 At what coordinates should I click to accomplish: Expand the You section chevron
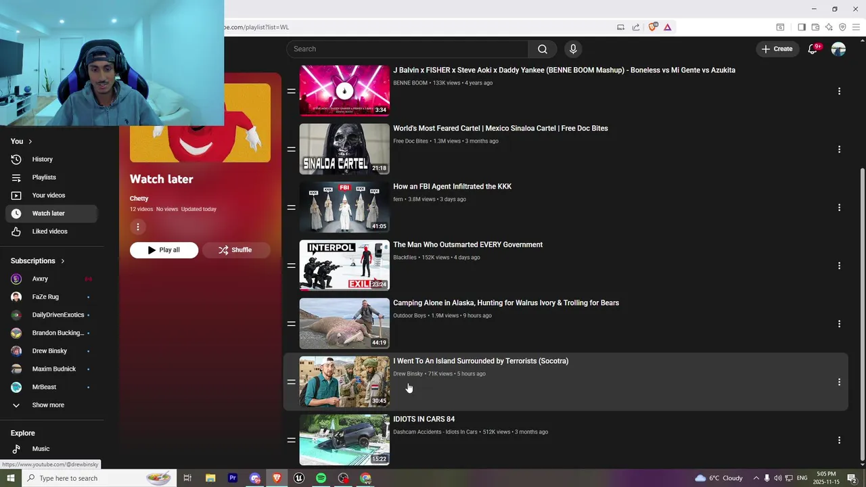pos(30,141)
